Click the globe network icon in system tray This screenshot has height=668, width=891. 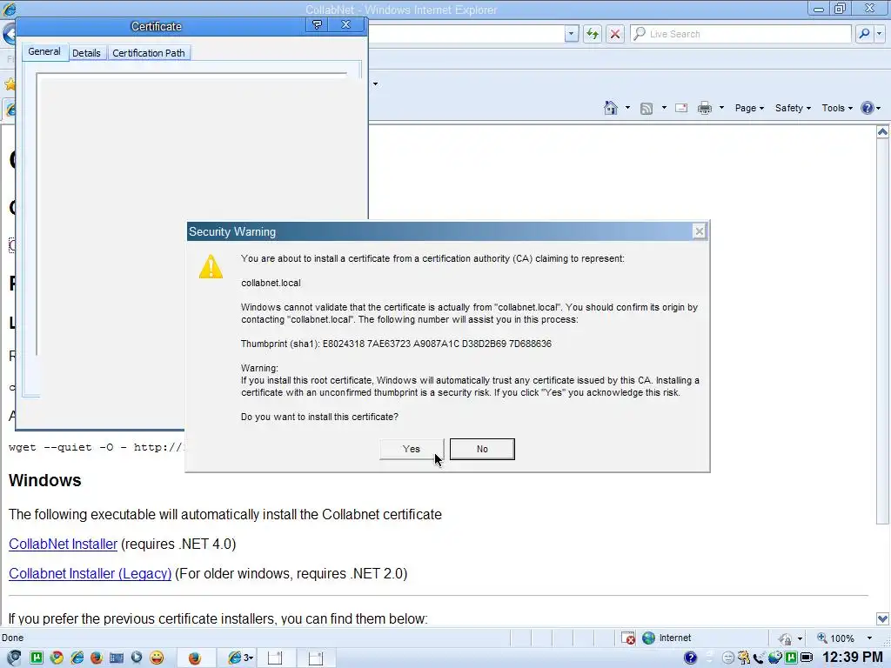[x=774, y=658]
